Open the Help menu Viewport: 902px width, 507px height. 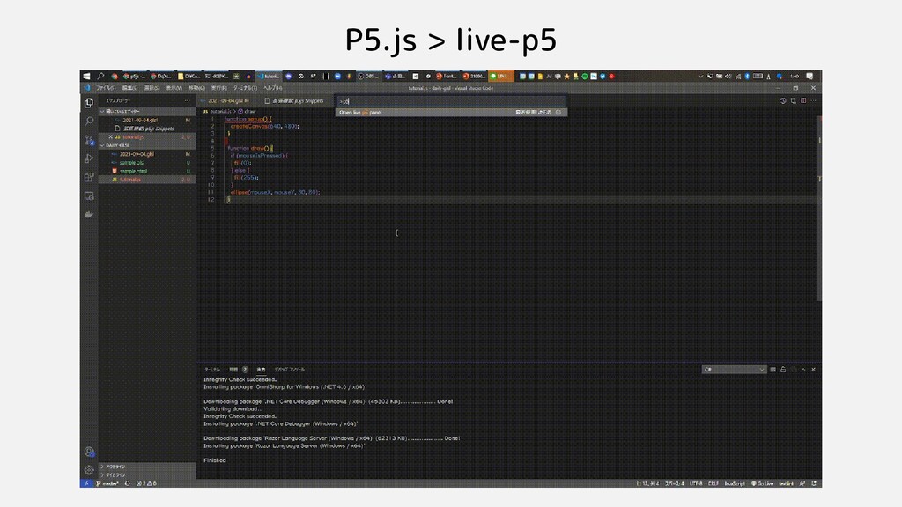[273, 88]
